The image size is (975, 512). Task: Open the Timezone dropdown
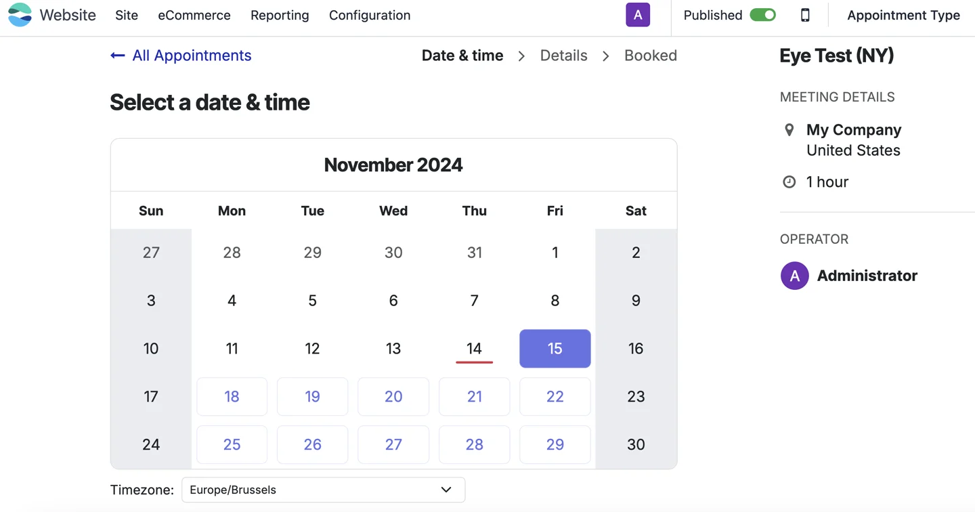pos(323,490)
